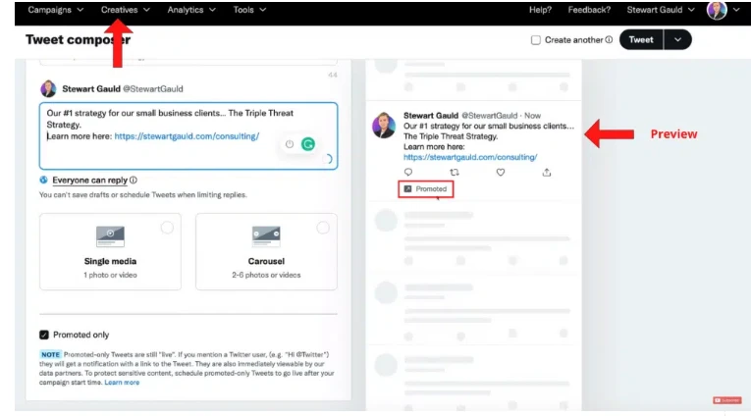Viewport: 751px width, 416px height.
Task: Click the Single media card title
Action: tap(110, 261)
